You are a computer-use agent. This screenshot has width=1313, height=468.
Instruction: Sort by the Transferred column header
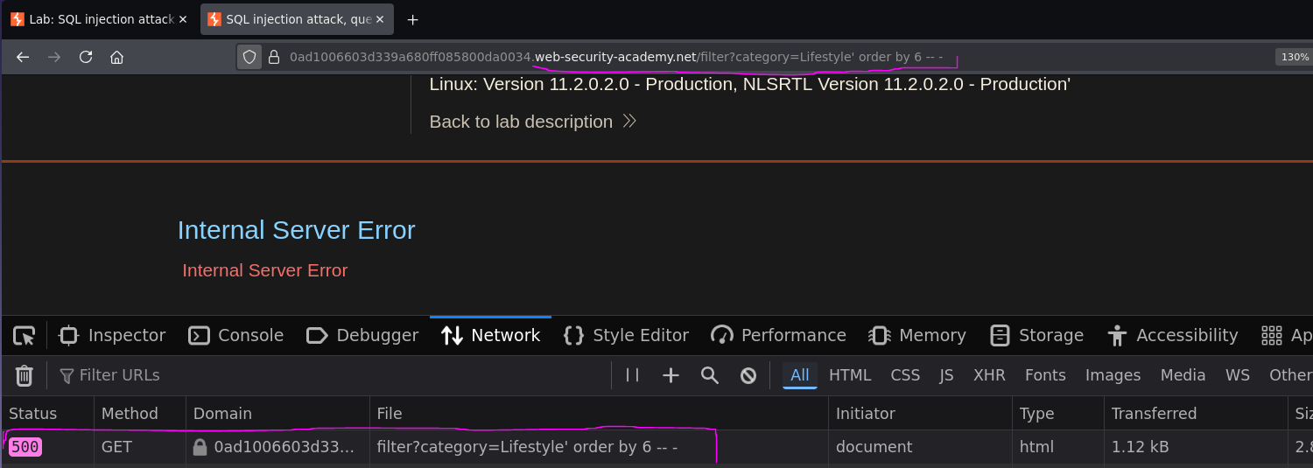(1195, 414)
